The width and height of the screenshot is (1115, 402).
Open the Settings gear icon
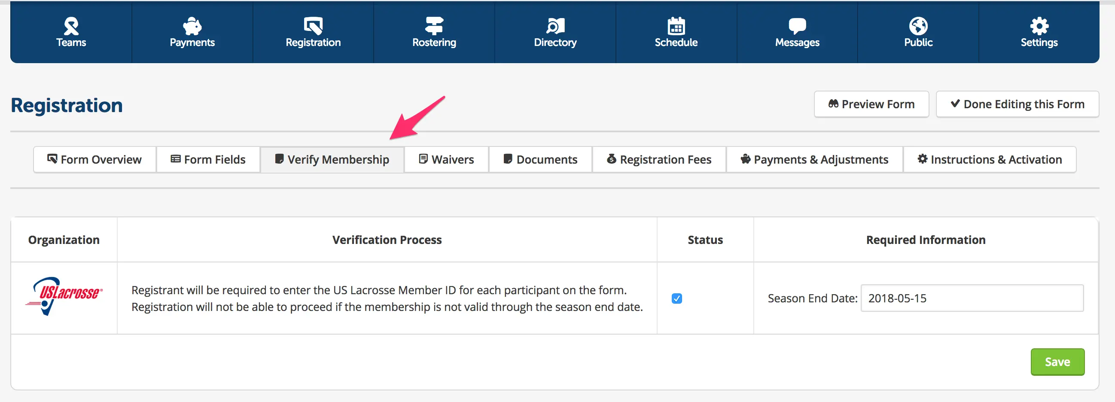click(1039, 26)
